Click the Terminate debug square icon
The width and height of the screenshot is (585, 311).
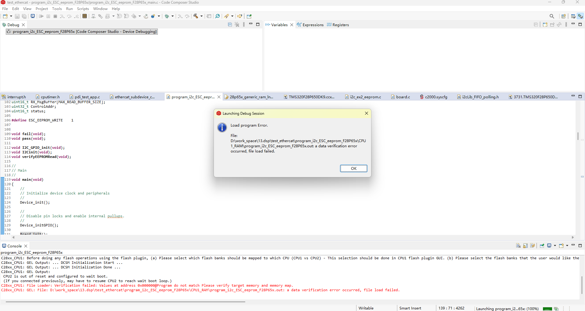pos(55,16)
